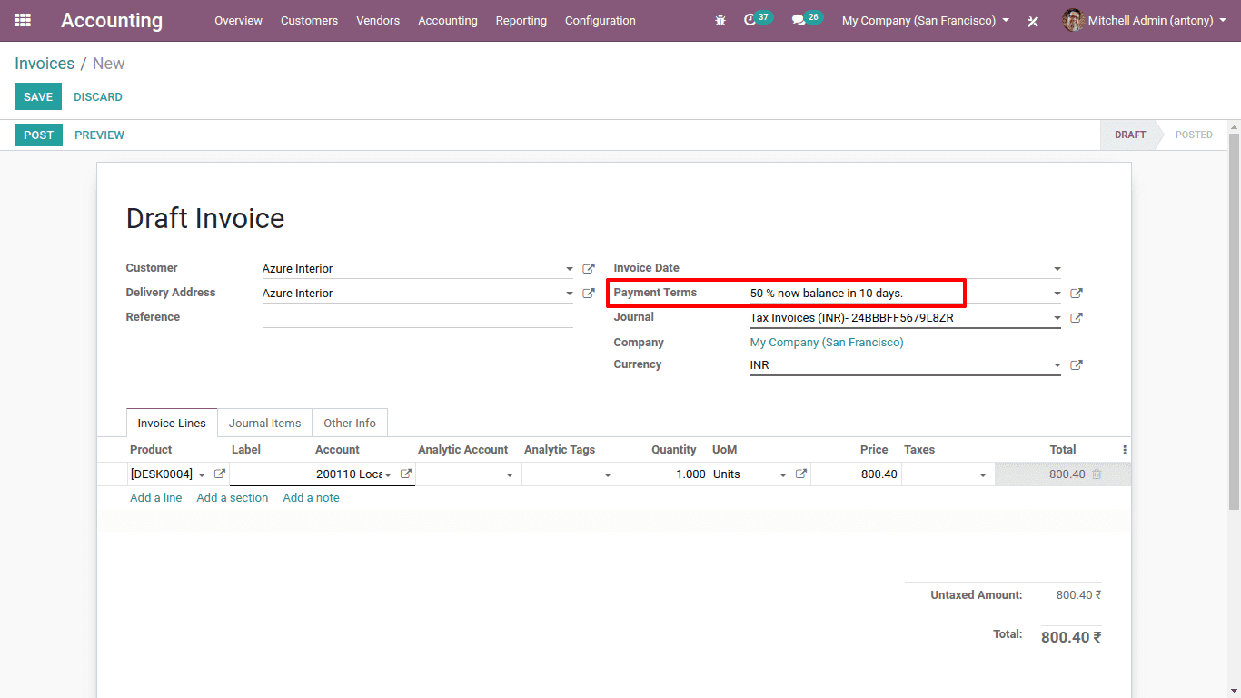This screenshot has width=1241, height=698.
Task: Open column options kebab icon
Action: (x=1125, y=450)
